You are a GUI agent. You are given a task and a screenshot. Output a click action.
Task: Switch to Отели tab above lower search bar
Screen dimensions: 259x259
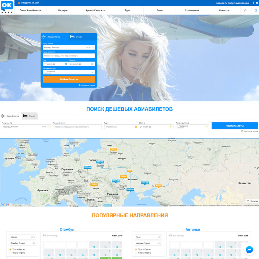click(29, 116)
